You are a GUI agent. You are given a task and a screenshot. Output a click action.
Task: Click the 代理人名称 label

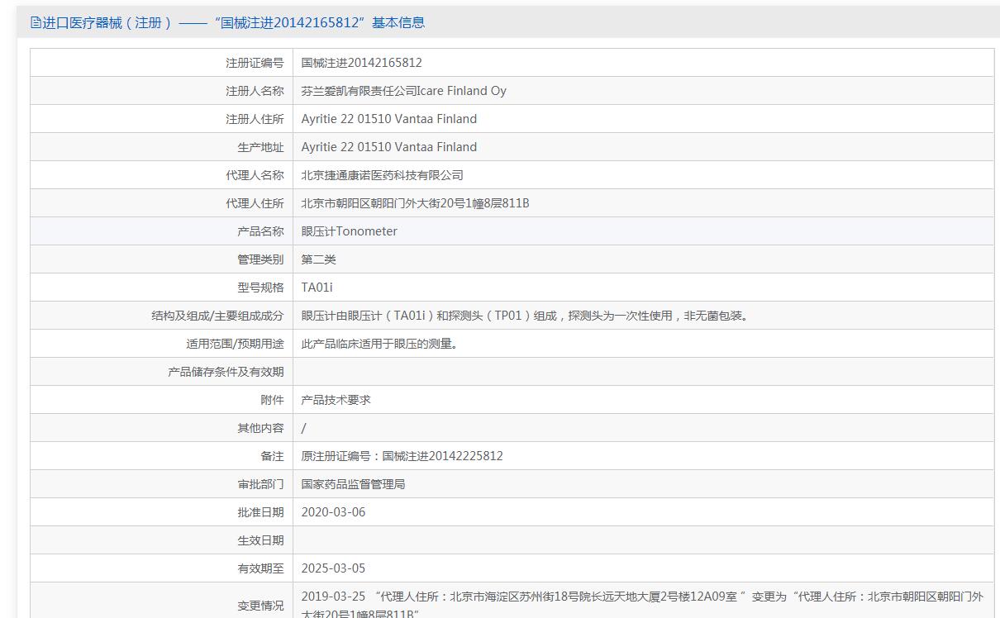pyautogui.click(x=255, y=175)
